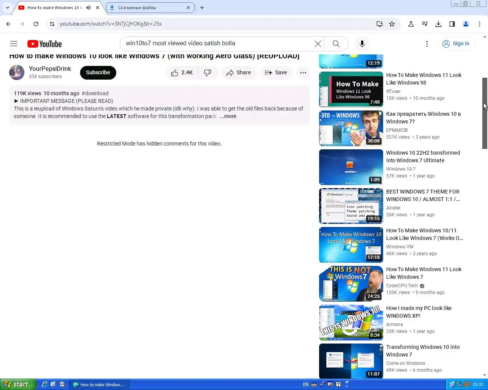Click the taskbar clock 15:32
488x390 pixels.
coord(478,384)
